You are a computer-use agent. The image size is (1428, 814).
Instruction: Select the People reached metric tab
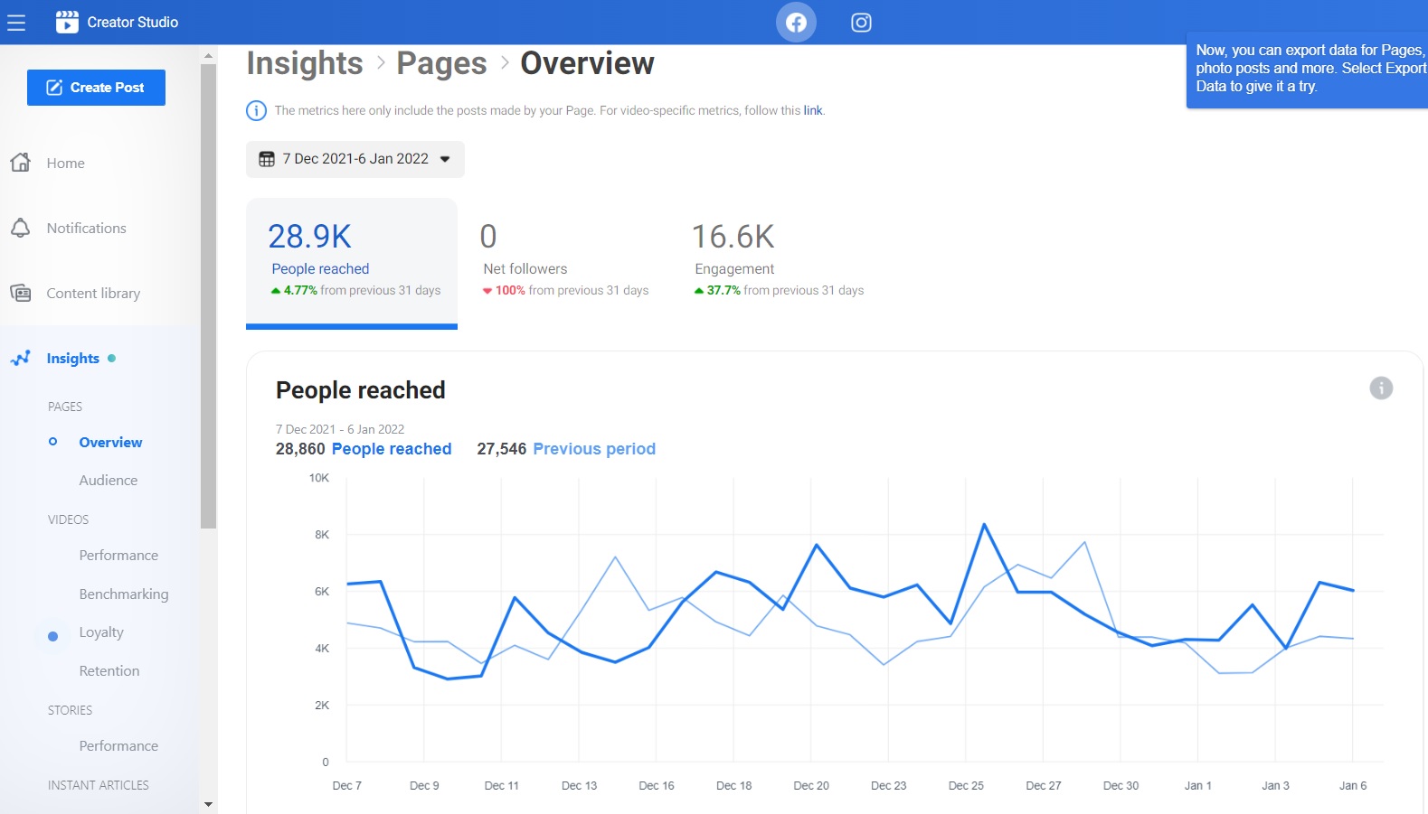click(352, 262)
